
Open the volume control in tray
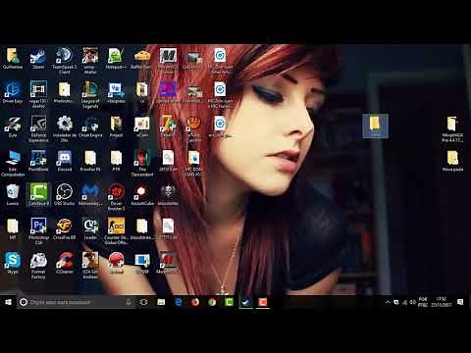[x=413, y=302]
